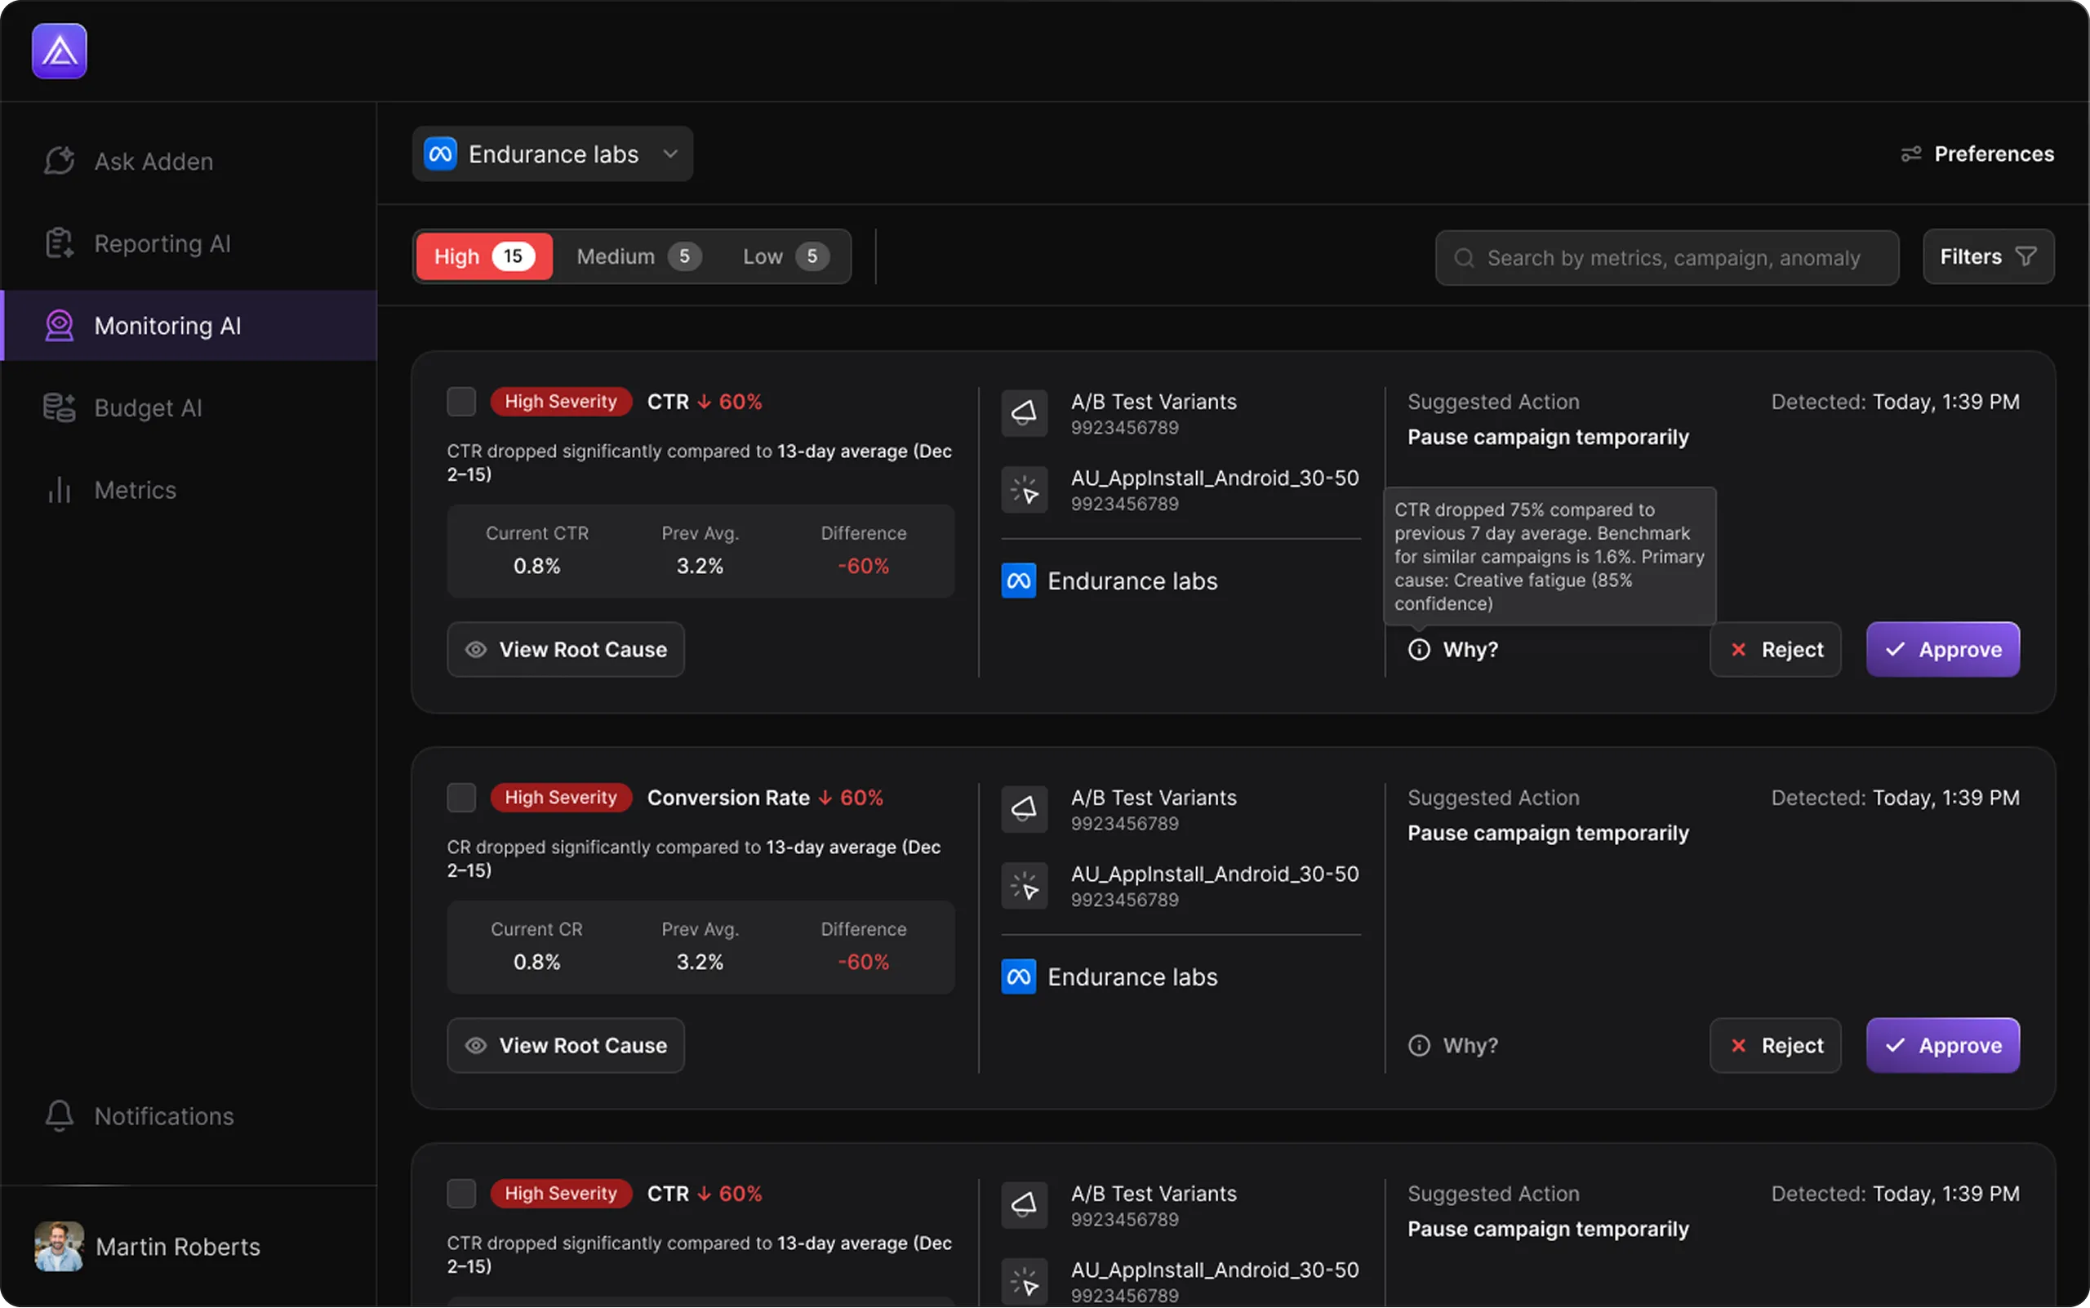Open Reporting AI sidebar icon

59,243
